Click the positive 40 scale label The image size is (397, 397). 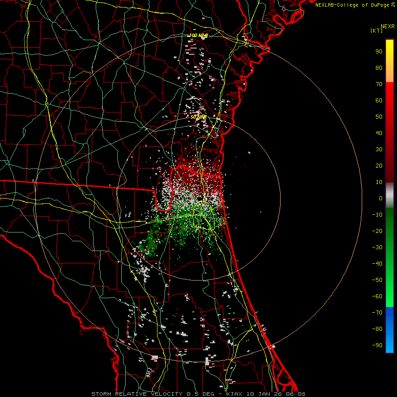[379, 133]
